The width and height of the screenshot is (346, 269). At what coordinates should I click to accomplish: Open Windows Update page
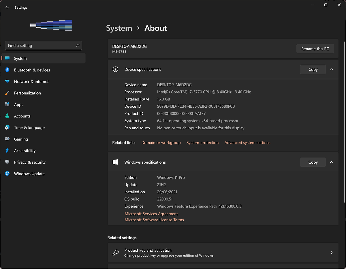pos(44,174)
